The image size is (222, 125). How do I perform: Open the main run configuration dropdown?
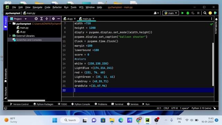click(171, 13)
